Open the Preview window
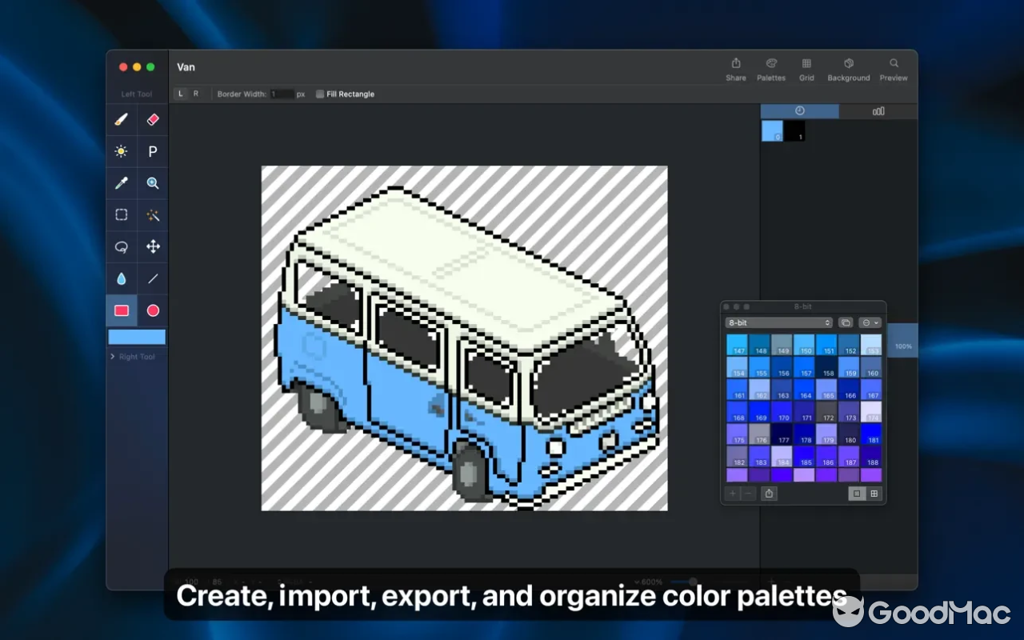 tap(894, 69)
